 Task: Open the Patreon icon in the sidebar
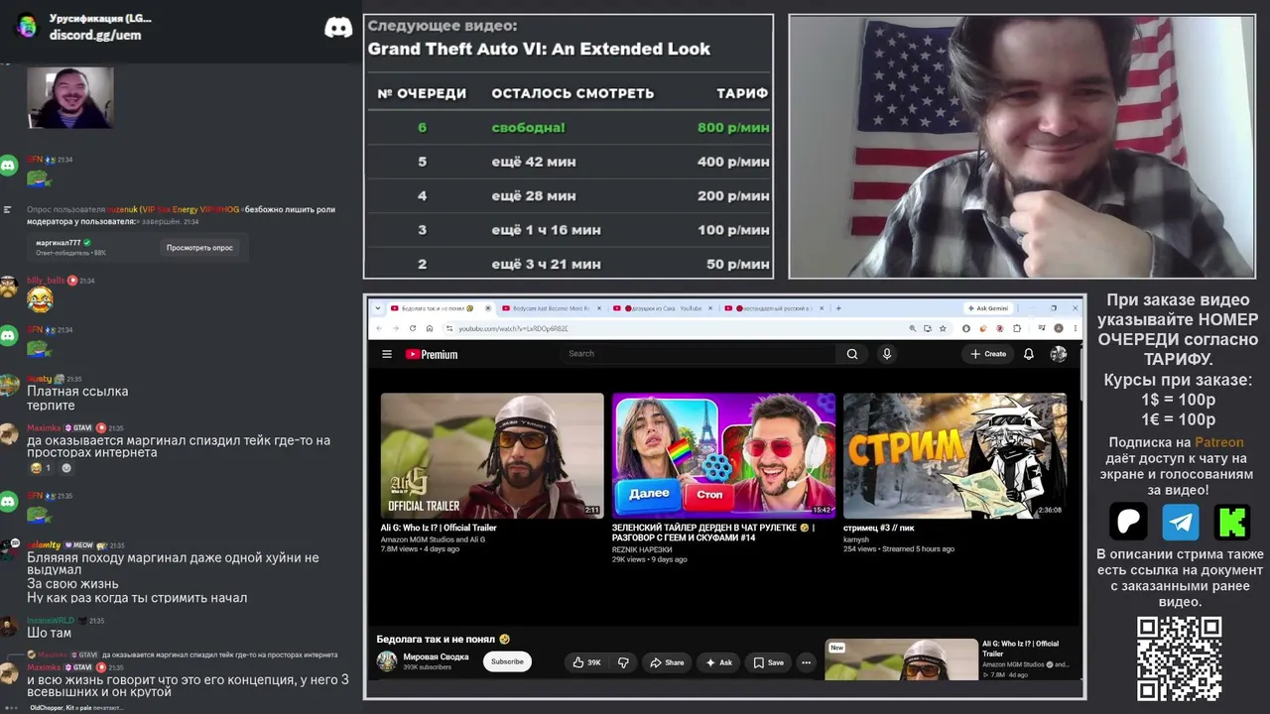tap(1129, 522)
